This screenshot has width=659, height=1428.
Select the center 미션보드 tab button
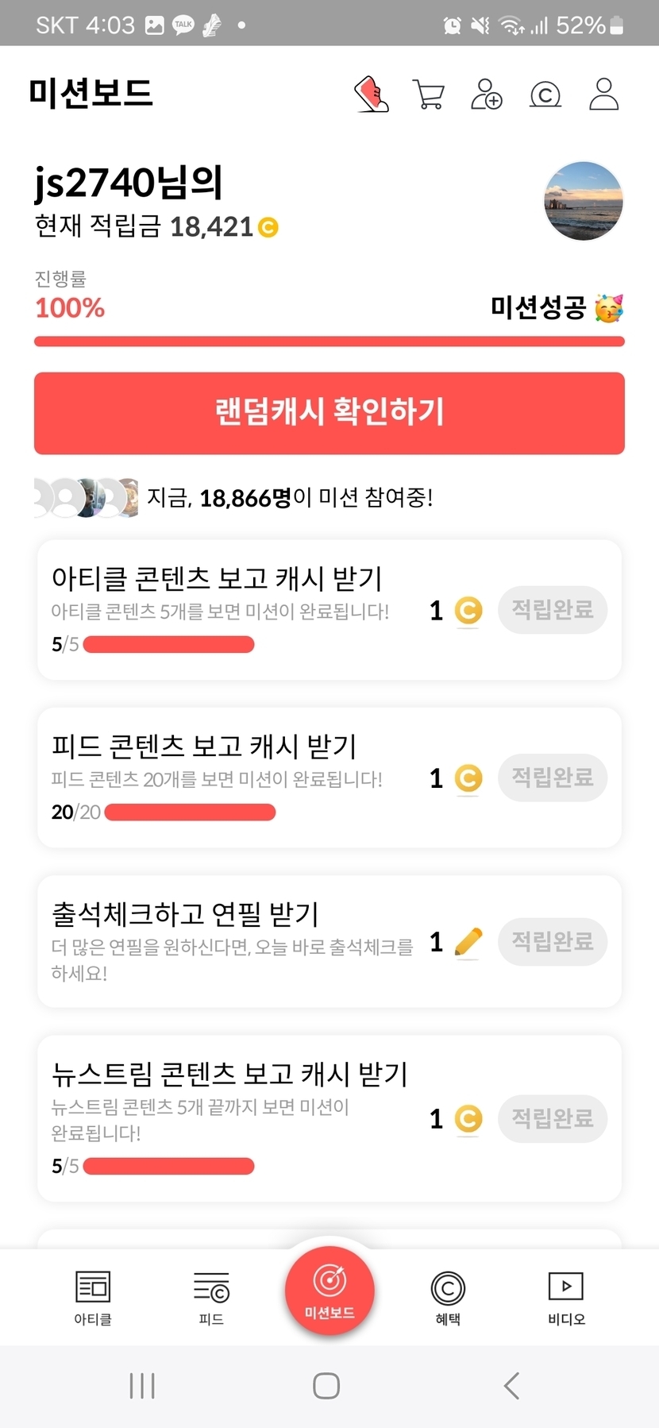[329, 1290]
